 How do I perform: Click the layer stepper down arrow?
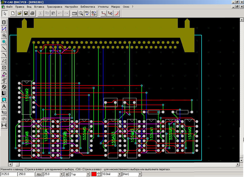coord(99,175)
